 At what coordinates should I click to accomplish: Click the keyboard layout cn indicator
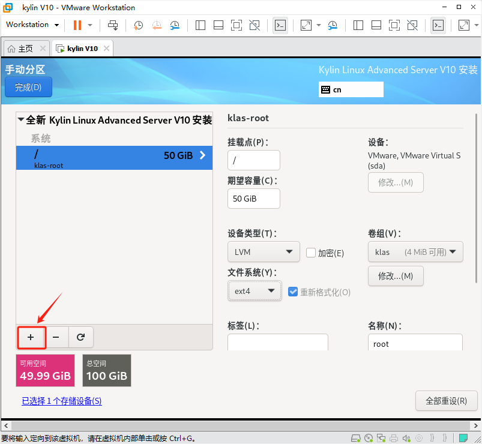point(351,89)
